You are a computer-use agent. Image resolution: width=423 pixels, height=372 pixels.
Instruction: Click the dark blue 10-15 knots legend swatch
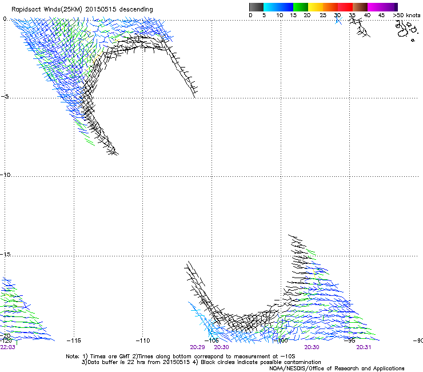point(286,7)
